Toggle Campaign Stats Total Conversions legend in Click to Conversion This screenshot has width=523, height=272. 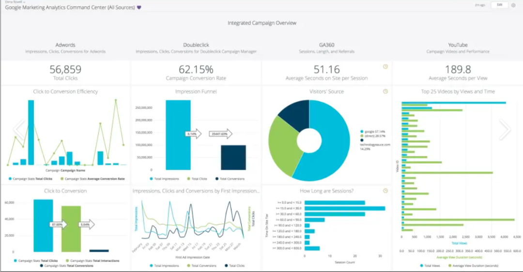(x=67, y=266)
